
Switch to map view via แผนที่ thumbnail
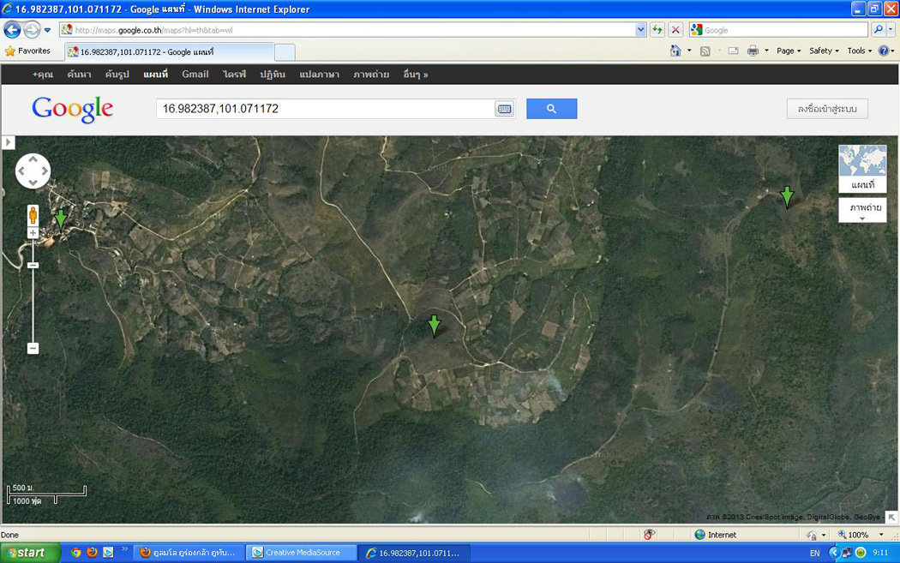tap(862, 168)
